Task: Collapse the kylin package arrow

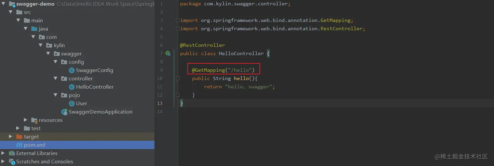Action: (x=41, y=45)
